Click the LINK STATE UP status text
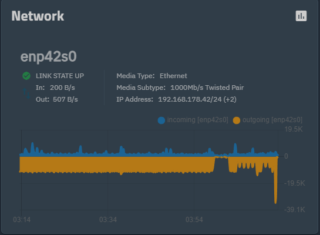 coord(60,76)
